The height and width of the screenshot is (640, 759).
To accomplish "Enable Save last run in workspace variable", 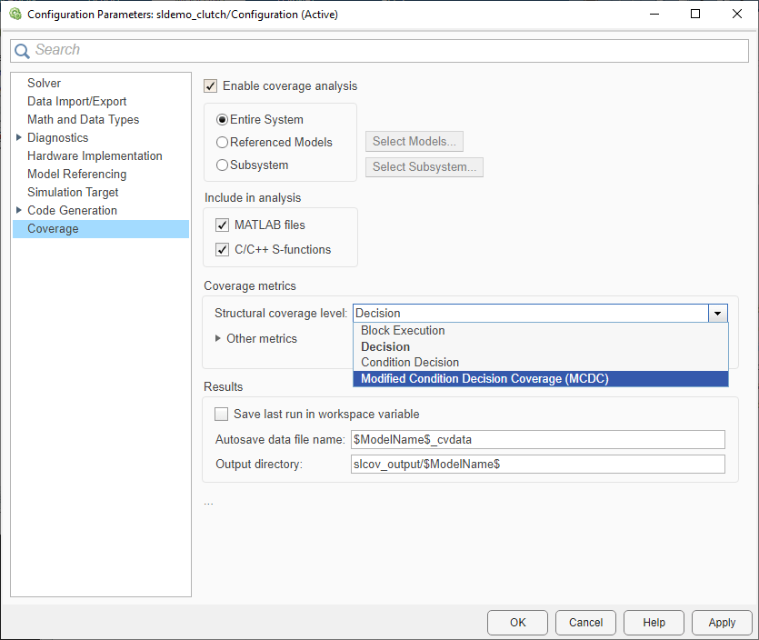I will (222, 415).
